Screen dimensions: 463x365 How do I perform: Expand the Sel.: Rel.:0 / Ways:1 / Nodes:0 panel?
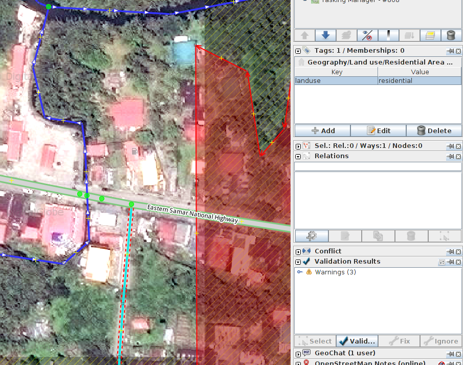click(x=298, y=146)
